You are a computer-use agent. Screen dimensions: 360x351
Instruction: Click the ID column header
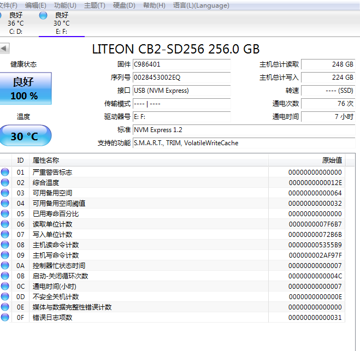(x=20, y=160)
